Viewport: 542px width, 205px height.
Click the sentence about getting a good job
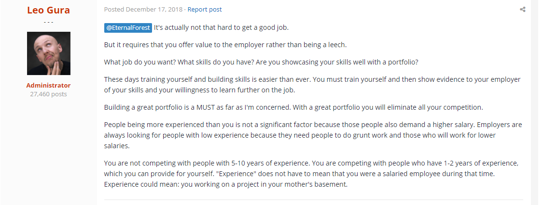(228, 27)
